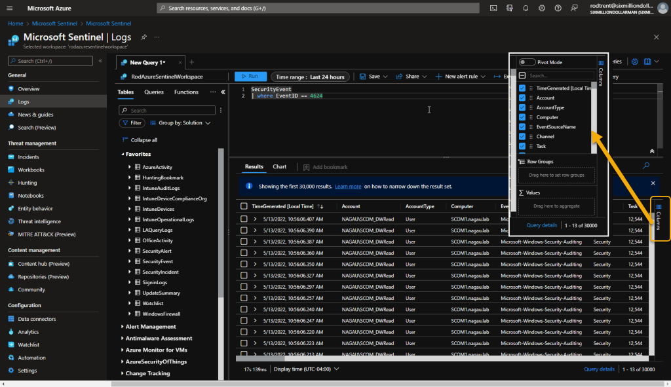Open Data connectors page

pyautogui.click(x=37, y=319)
